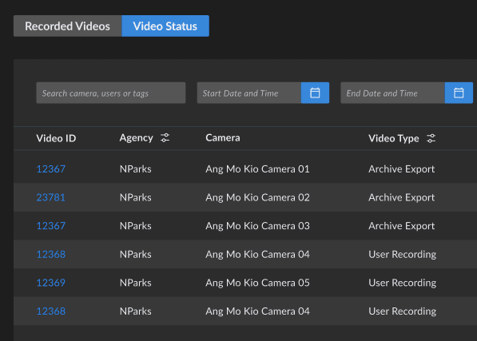Open video ID 23781 link
Image resolution: width=477 pixels, height=341 pixels.
(x=51, y=197)
